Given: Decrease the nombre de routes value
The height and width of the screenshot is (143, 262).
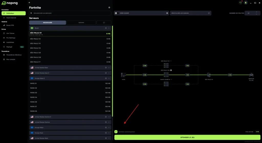Looking at the screenshot, I should pyautogui.click(x=256, y=14).
